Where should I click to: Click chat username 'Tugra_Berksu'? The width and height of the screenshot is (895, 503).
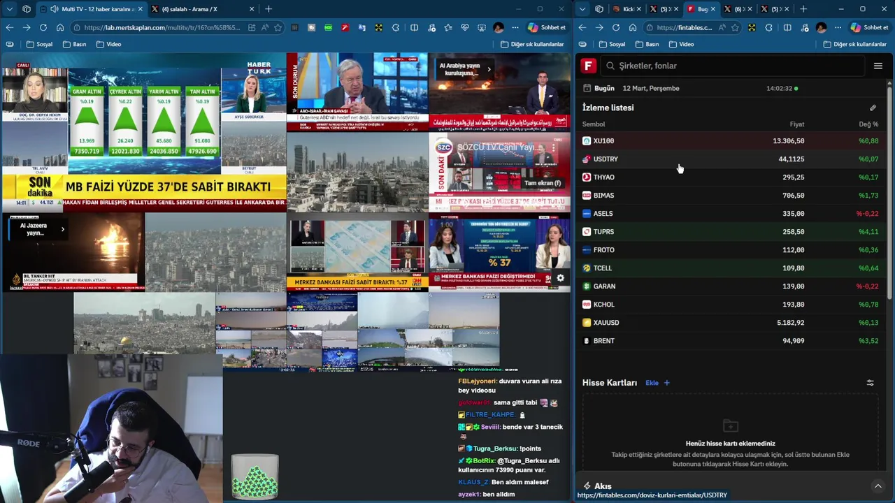pos(496,449)
